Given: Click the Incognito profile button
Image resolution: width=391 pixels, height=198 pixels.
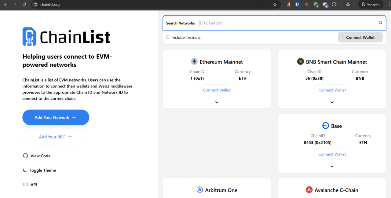Looking at the screenshot, I should click(371, 4).
